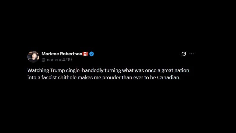Open Marlene Robertson's profile avatar

[x=33, y=56]
